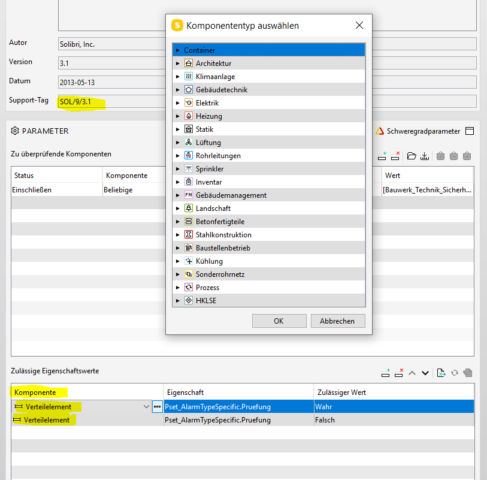
Task: Select HKLSE in the component type list
Action: pos(268,300)
